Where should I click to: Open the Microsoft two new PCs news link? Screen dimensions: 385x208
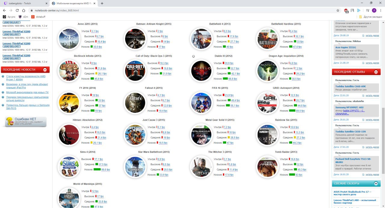click(x=27, y=92)
